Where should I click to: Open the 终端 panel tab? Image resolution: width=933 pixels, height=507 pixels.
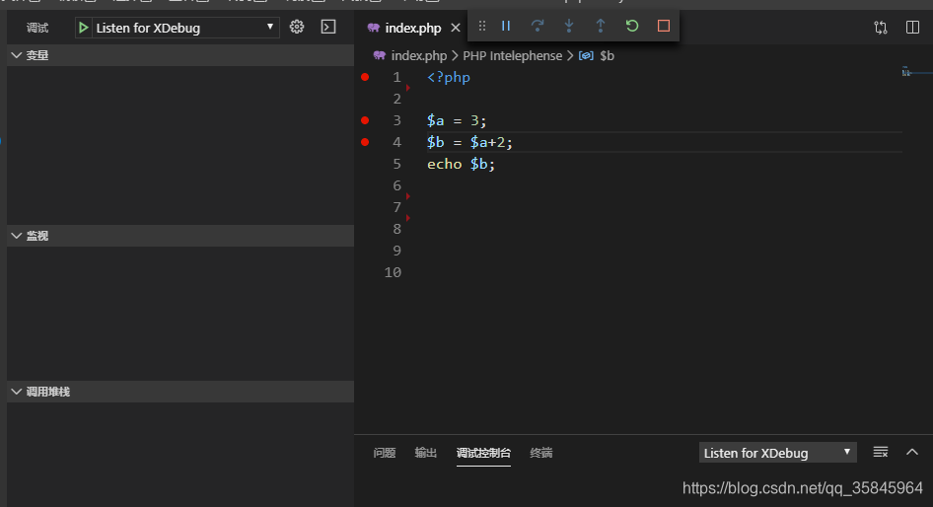[540, 453]
